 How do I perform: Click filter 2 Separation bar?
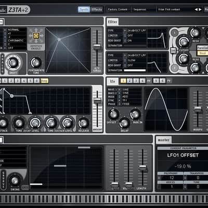click(135, 70)
